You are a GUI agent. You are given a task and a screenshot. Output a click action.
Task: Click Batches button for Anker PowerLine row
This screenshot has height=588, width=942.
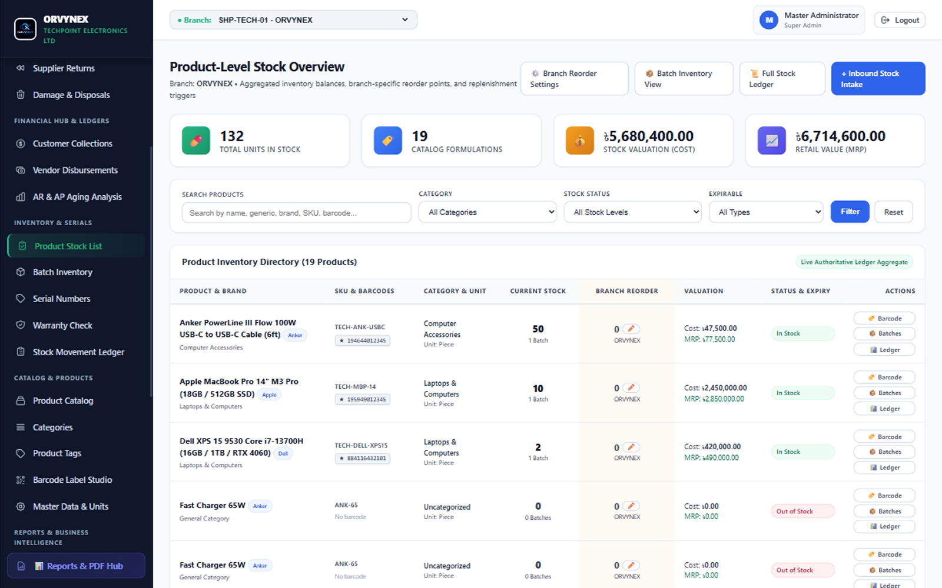coord(884,333)
